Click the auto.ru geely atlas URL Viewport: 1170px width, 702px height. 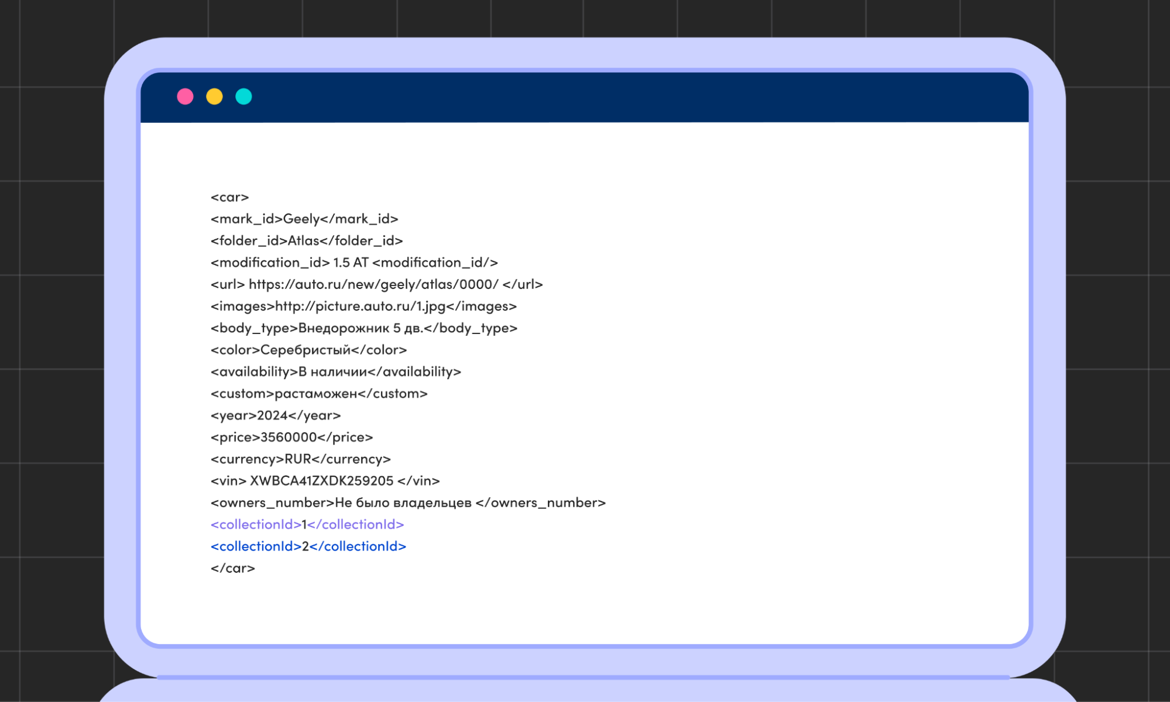373,284
